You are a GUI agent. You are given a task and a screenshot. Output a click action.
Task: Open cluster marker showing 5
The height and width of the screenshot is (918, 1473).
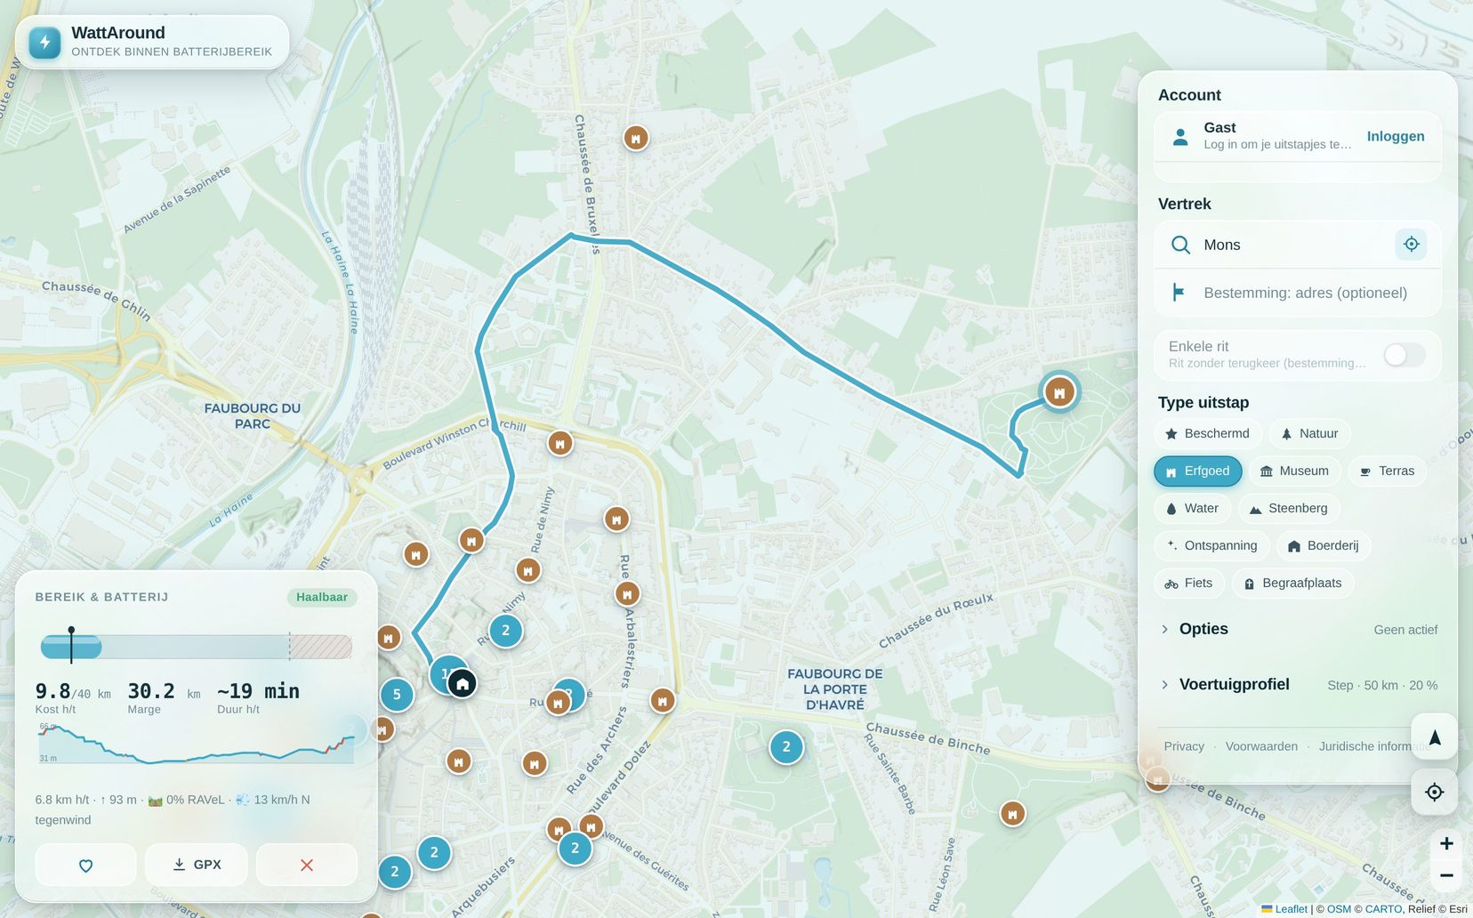click(397, 695)
